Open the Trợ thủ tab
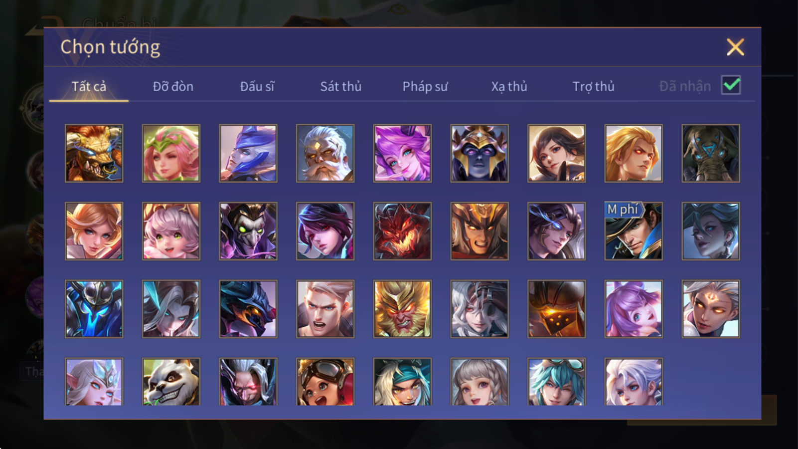 coord(593,86)
